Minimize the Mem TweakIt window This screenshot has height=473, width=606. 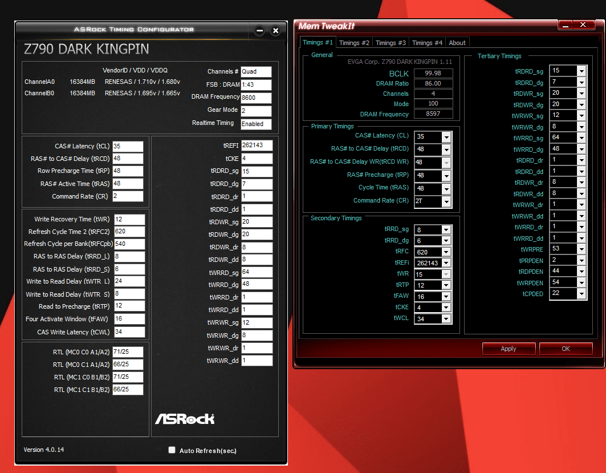coord(566,25)
